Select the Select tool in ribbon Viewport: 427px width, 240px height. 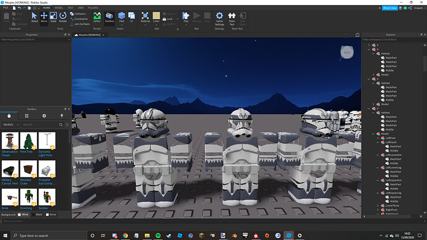click(x=34, y=17)
